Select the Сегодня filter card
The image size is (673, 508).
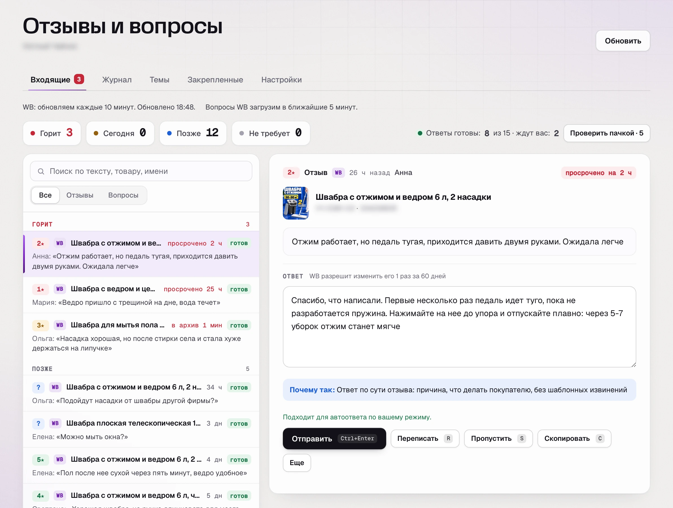click(120, 133)
